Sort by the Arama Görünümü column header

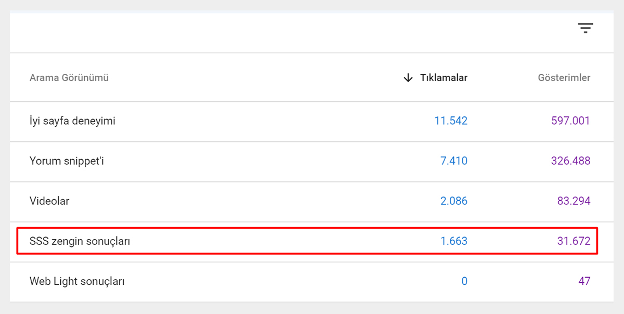[69, 78]
